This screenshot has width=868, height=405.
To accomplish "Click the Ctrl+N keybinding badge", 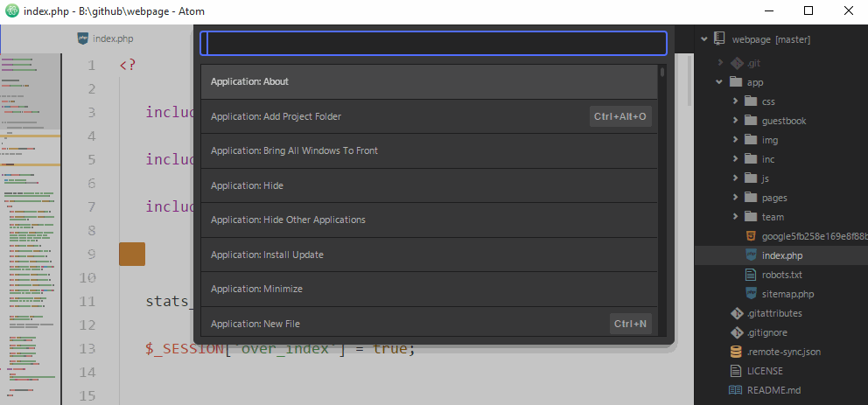I will [x=631, y=324].
